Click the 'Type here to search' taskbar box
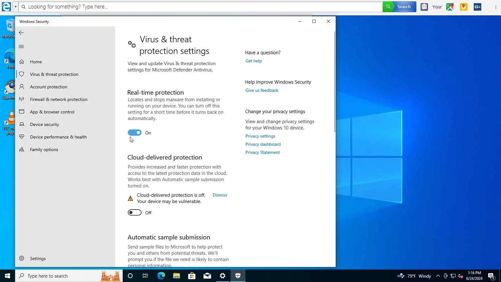Screen dimensions: 501x282 (x=69, y=276)
